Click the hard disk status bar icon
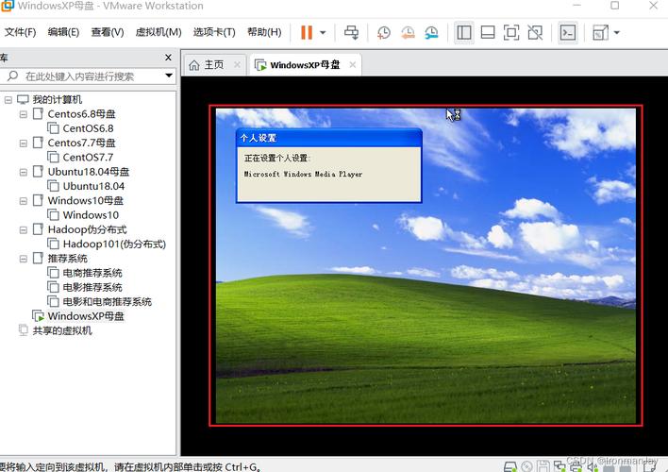Viewport: 668px width, 472px height. pyautogui.click(x=509, y=467)
